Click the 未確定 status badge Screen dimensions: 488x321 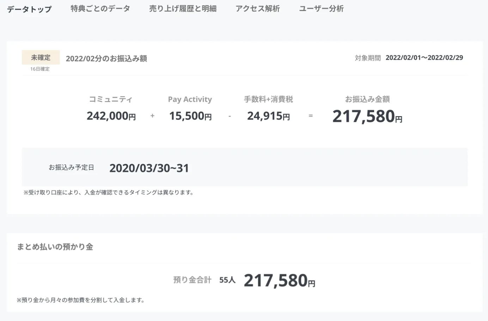tap(41, 57)
